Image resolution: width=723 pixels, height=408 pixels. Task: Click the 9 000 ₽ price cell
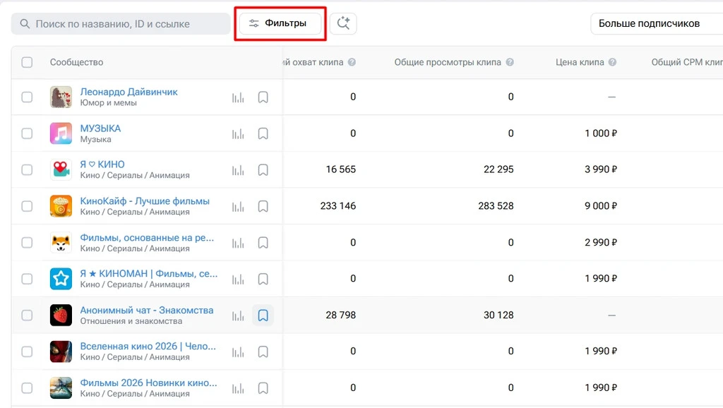(601, 206)
